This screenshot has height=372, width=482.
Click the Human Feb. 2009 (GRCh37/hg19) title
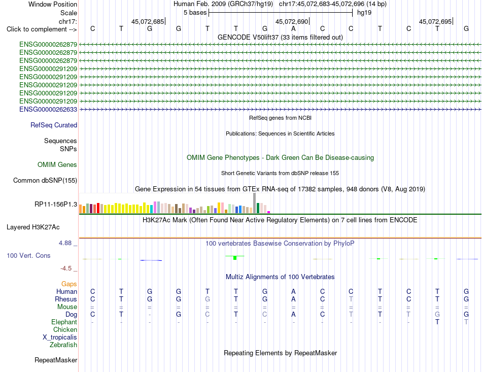tap(223, 4)
